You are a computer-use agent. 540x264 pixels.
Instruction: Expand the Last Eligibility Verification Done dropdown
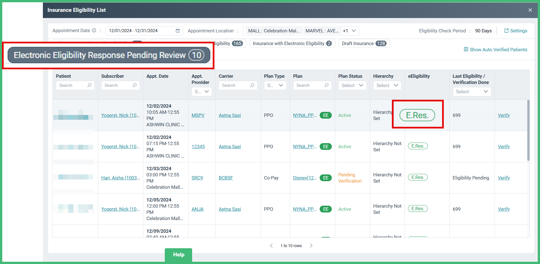pos(472,92)
